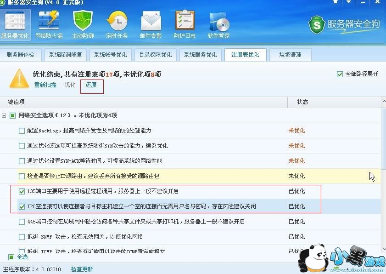Image resolution: width=386 pixels, height=274 pixels.
Task: Select the row about 445端口 共享文件夹
Action: 190,222
